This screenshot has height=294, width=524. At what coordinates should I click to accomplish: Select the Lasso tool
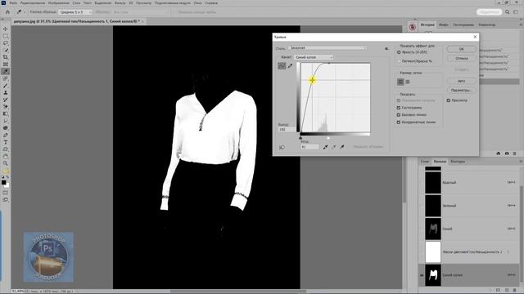pos(6,43)
